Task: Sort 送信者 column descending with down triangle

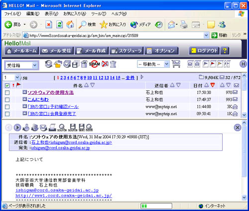Action: tap(178, 85)
